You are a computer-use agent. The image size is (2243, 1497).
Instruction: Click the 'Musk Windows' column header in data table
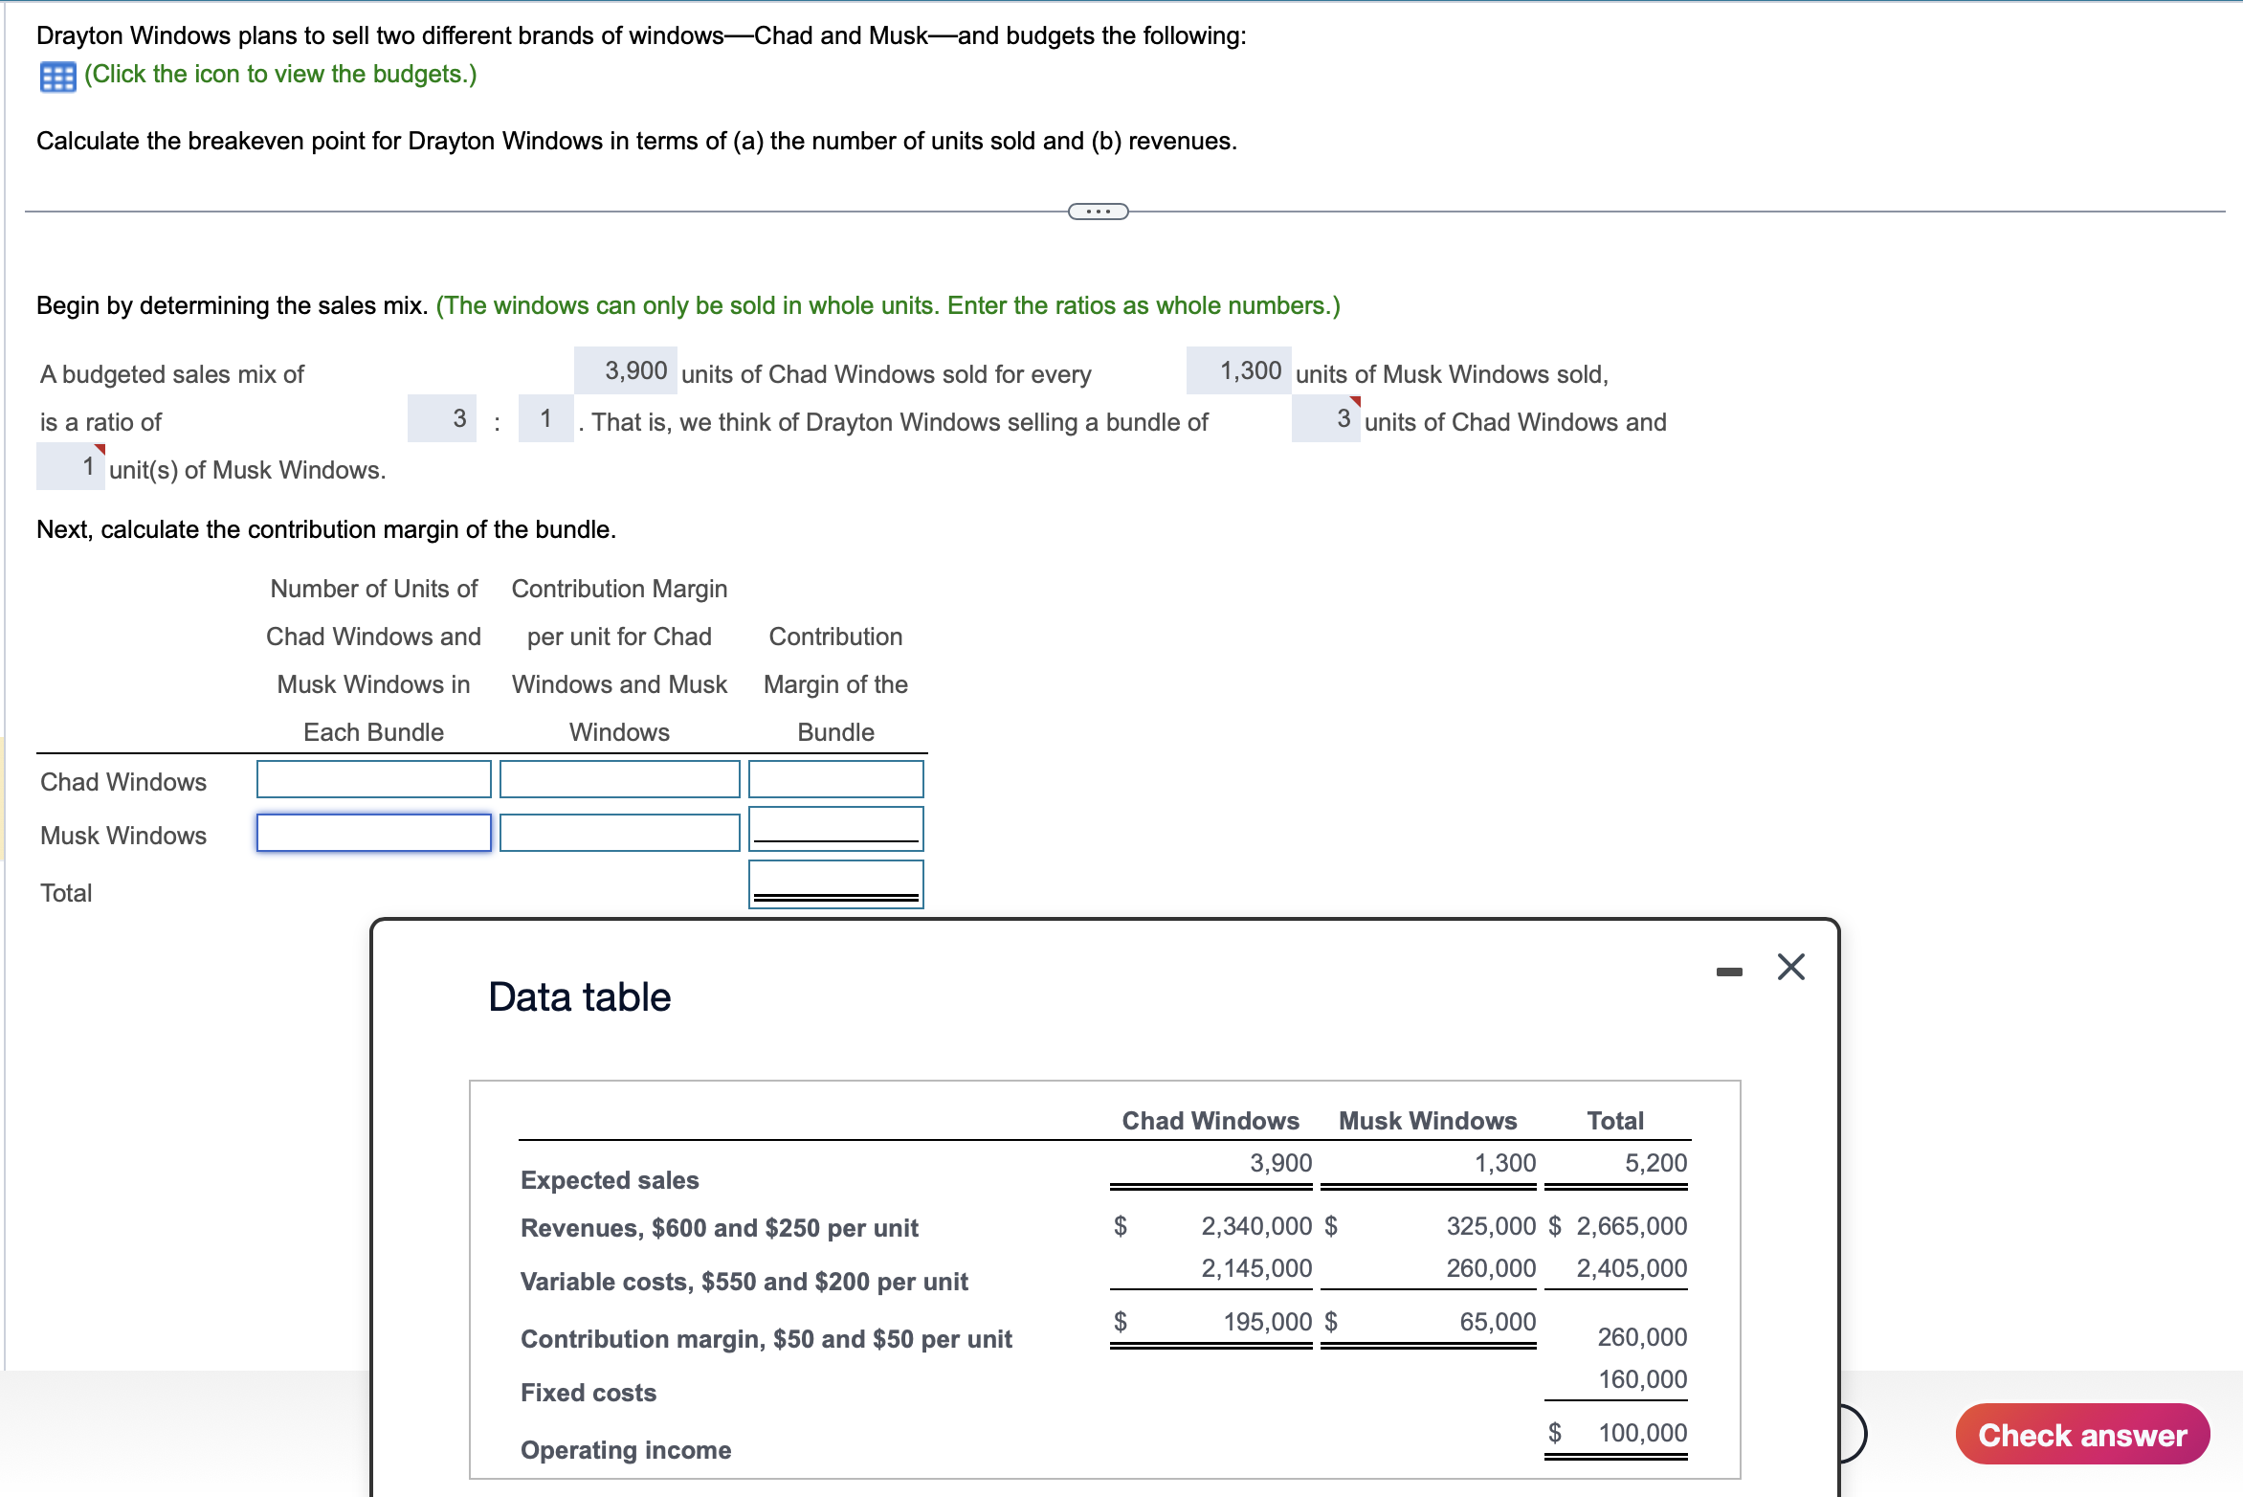[1427, 1121]
